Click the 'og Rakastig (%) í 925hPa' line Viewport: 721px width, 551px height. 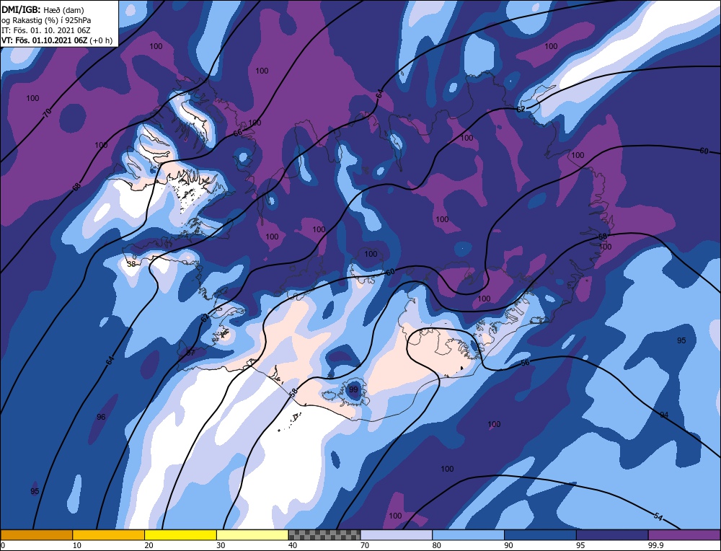pyautogui.click(x=46, y=20)
